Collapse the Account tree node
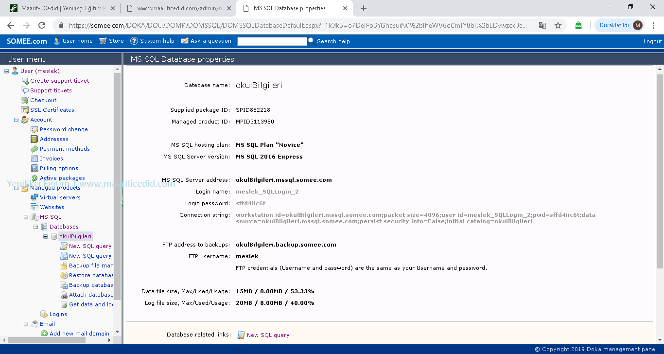The width and height of the screenshot is (664, 354). [17, 120]
